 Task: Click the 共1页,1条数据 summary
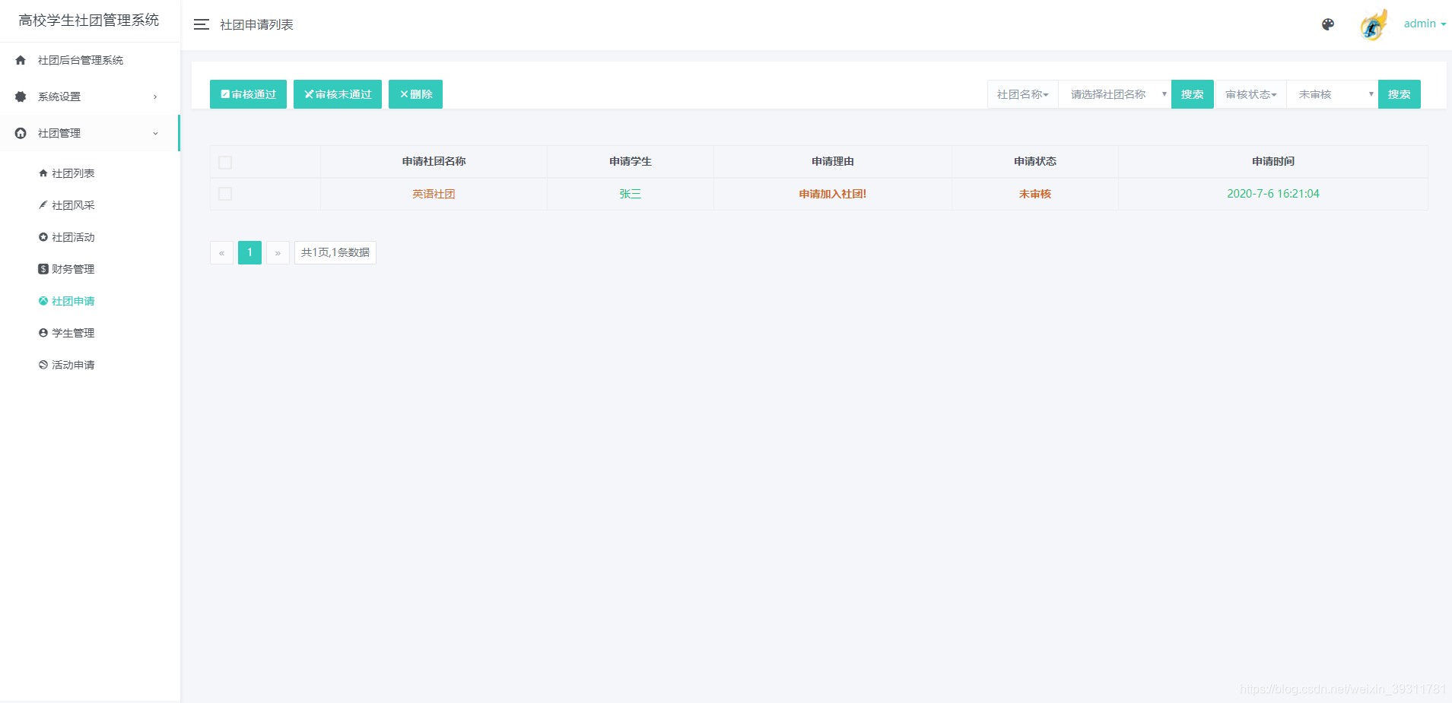click(x=335, y=252)
